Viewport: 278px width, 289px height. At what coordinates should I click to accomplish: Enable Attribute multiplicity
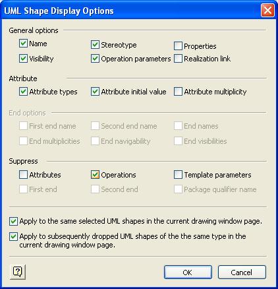pyautogui.click(x=178, y=92)
